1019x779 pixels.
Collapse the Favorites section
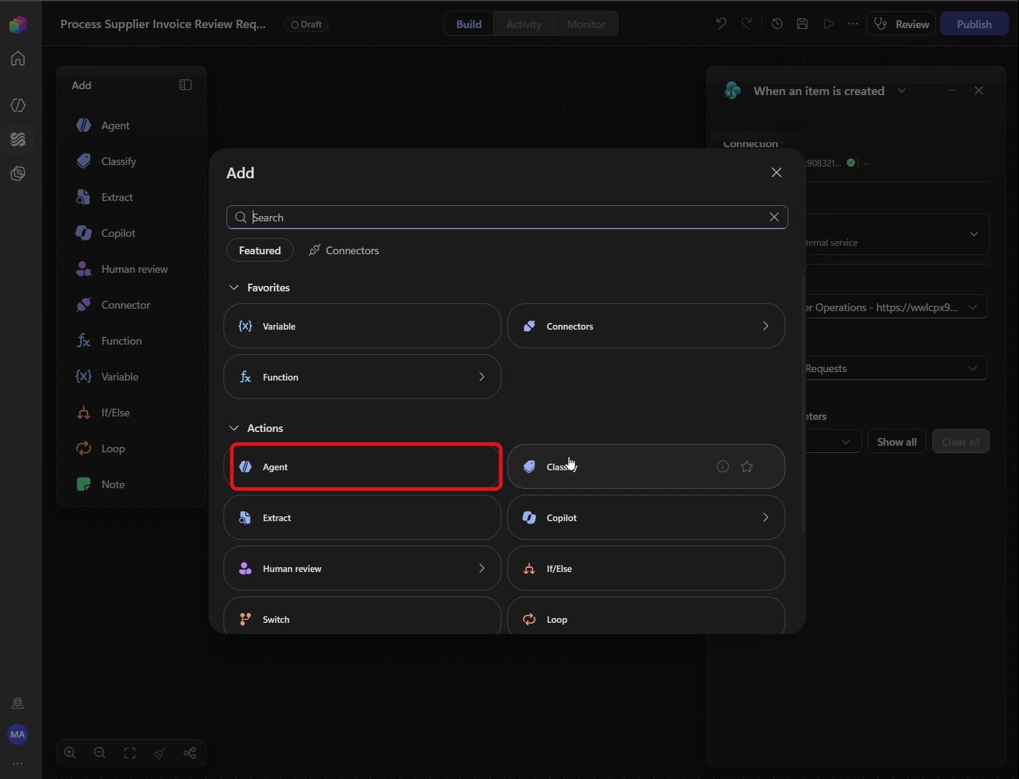point(234,288)
